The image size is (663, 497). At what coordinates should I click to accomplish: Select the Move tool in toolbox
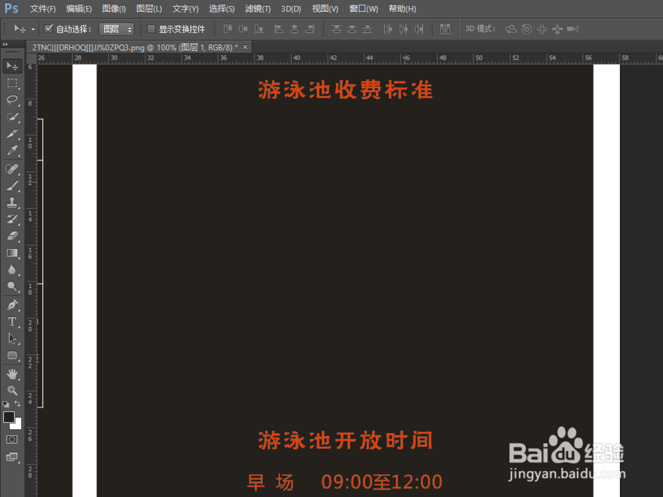coord(12,66)
